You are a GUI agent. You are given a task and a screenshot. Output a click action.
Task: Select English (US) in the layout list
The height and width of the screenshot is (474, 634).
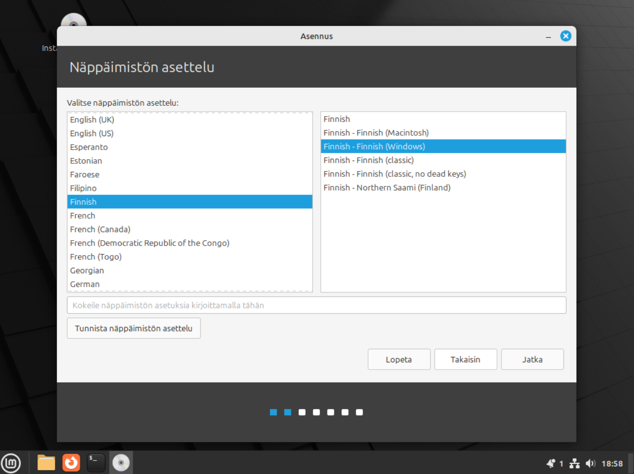click(x=190, y=133)
